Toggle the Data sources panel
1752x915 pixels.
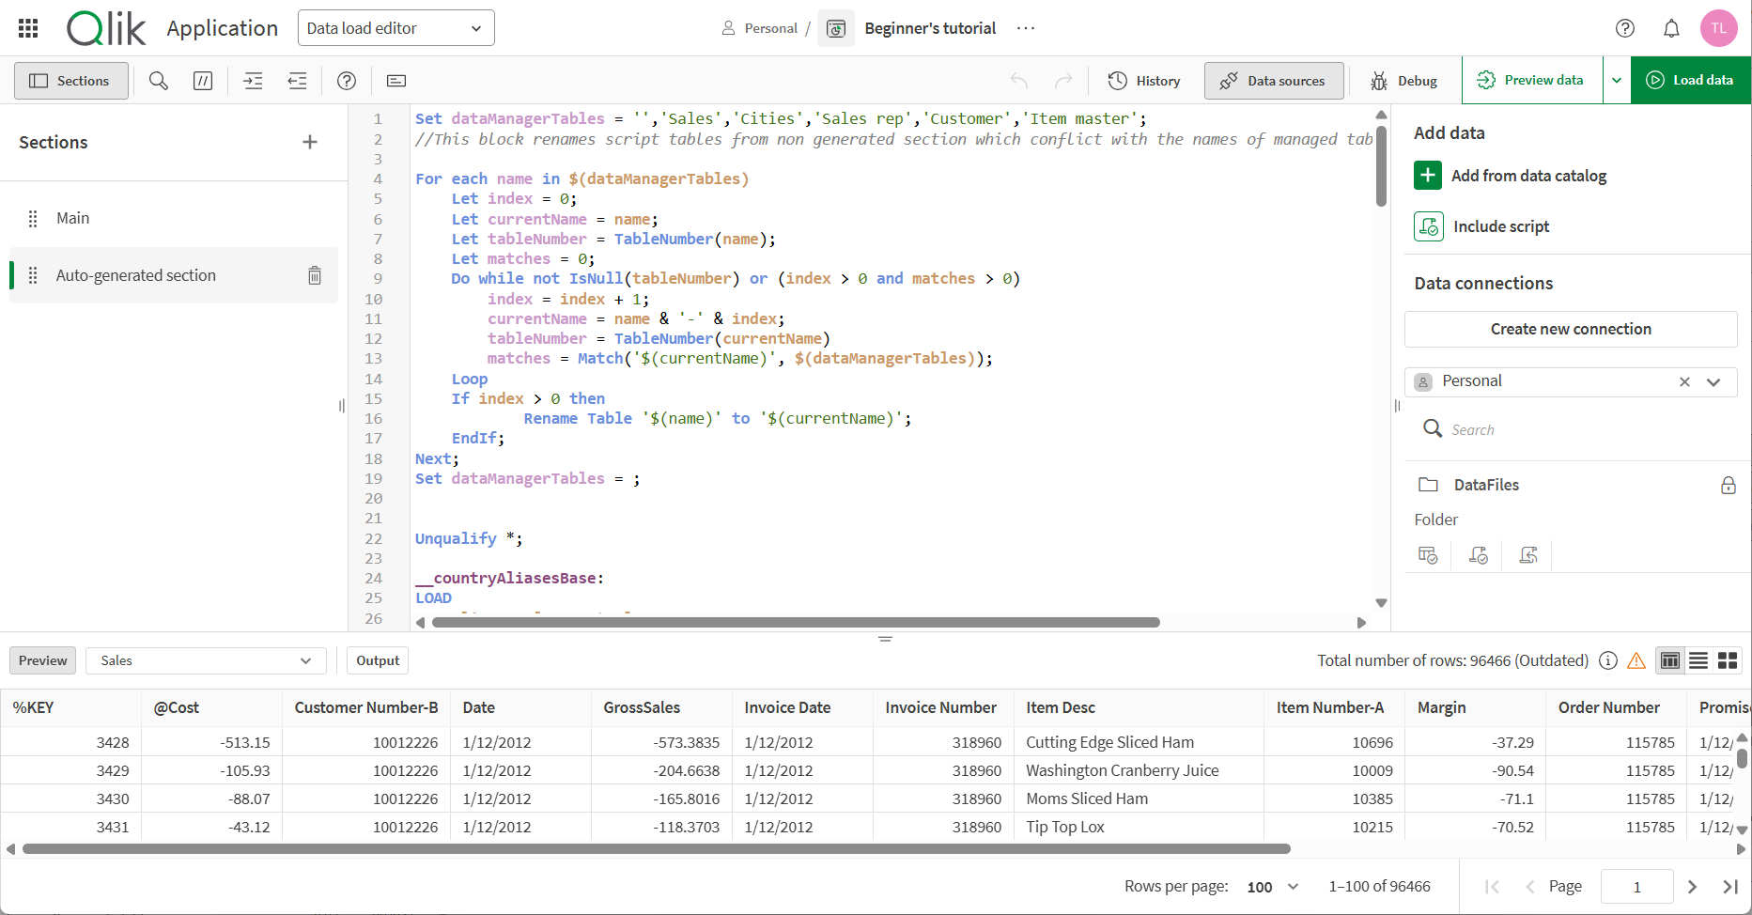1274,81
